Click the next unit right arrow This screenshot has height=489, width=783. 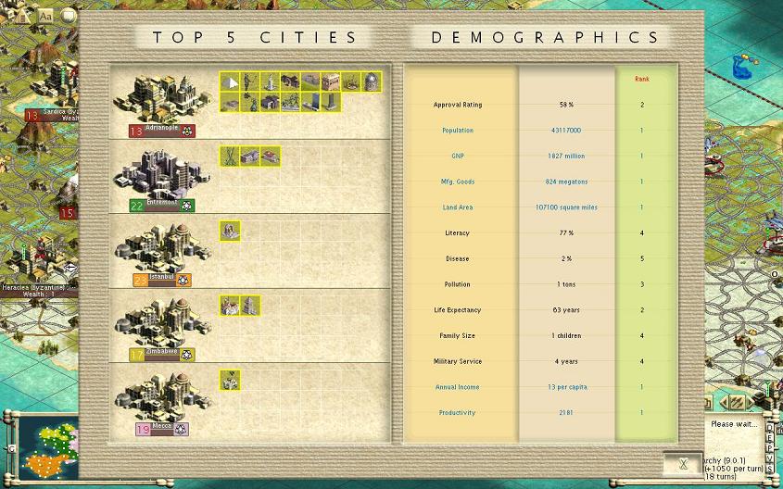click(x=750, y=401)
